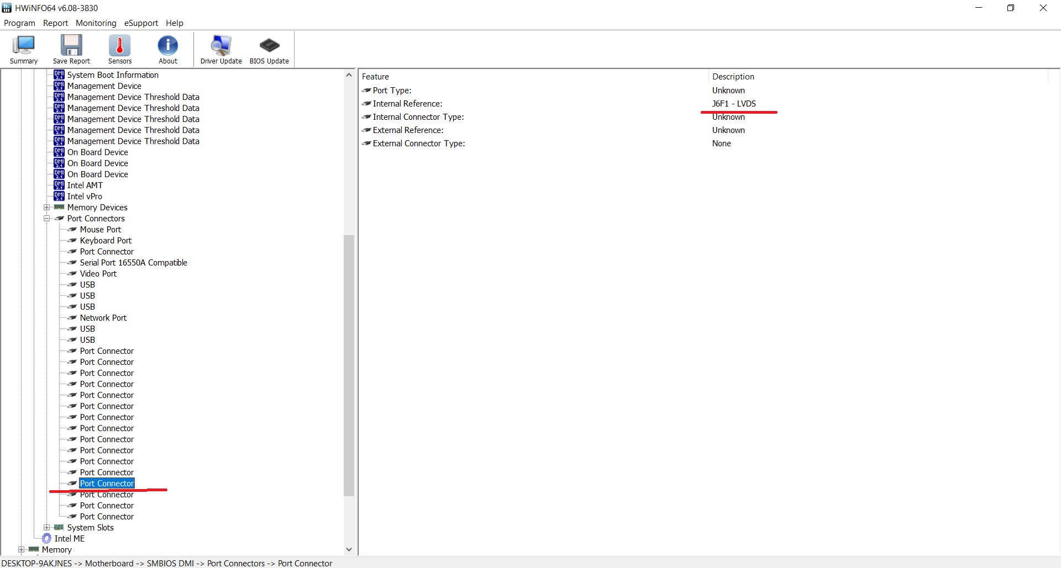Open the Help menu
Screen dimensions: 1061x568
175,23
